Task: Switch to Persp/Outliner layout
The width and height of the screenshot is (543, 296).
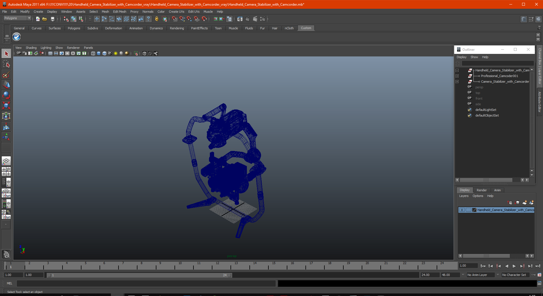Action: point(6,182)
